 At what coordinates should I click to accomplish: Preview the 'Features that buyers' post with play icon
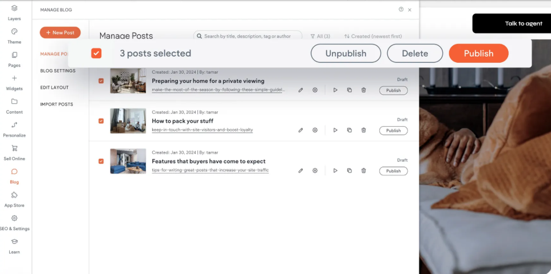[335, 171]
